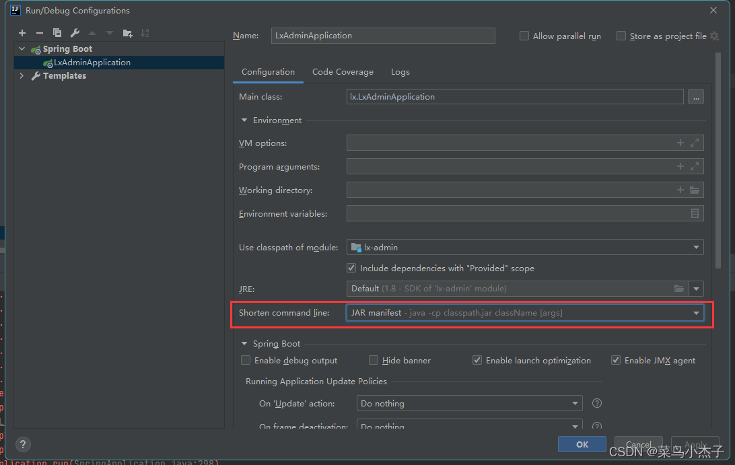
Task: Select LxAdminApplication in configuration tree
Action: tap(119, 63)
